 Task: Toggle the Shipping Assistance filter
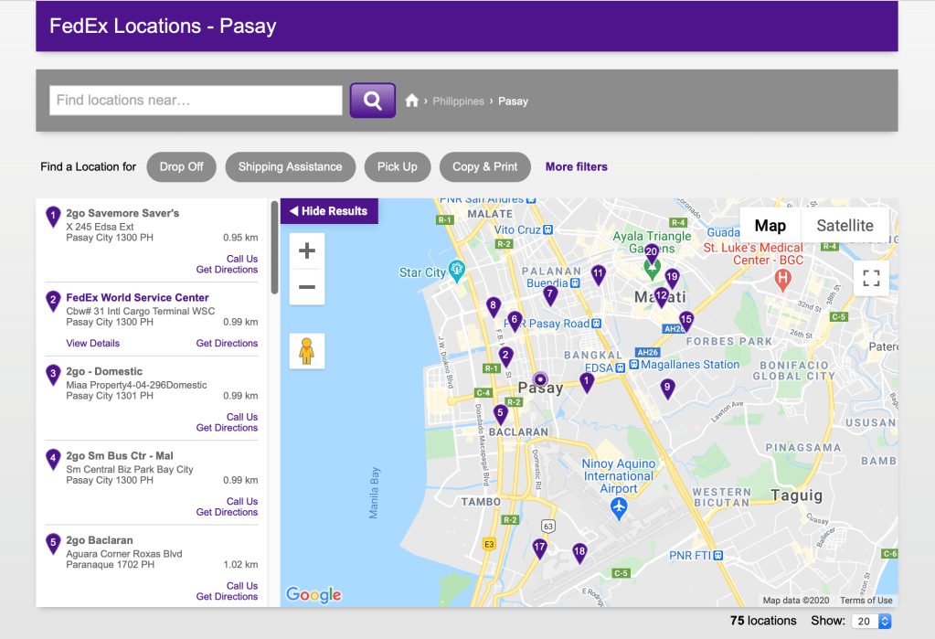(290, 166)
